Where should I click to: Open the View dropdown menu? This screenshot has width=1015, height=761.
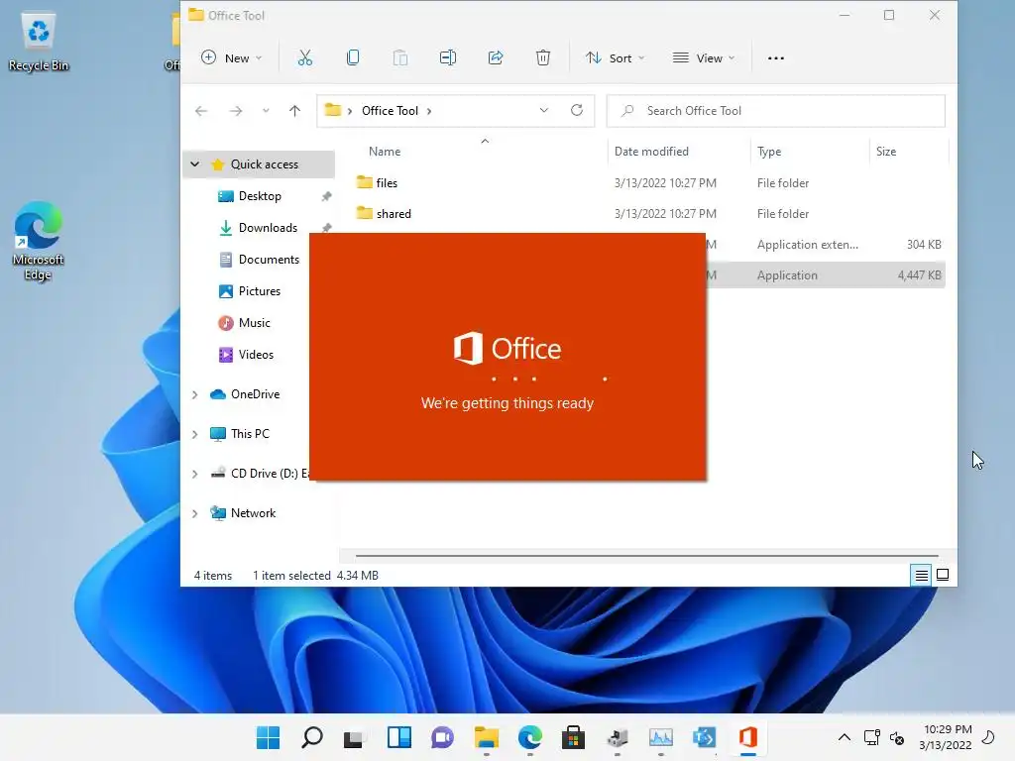coord(704,58)
